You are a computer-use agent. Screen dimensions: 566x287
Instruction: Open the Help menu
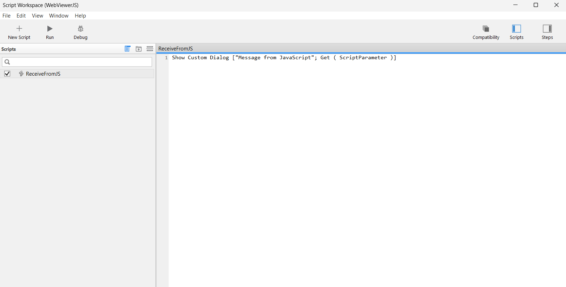80,16
